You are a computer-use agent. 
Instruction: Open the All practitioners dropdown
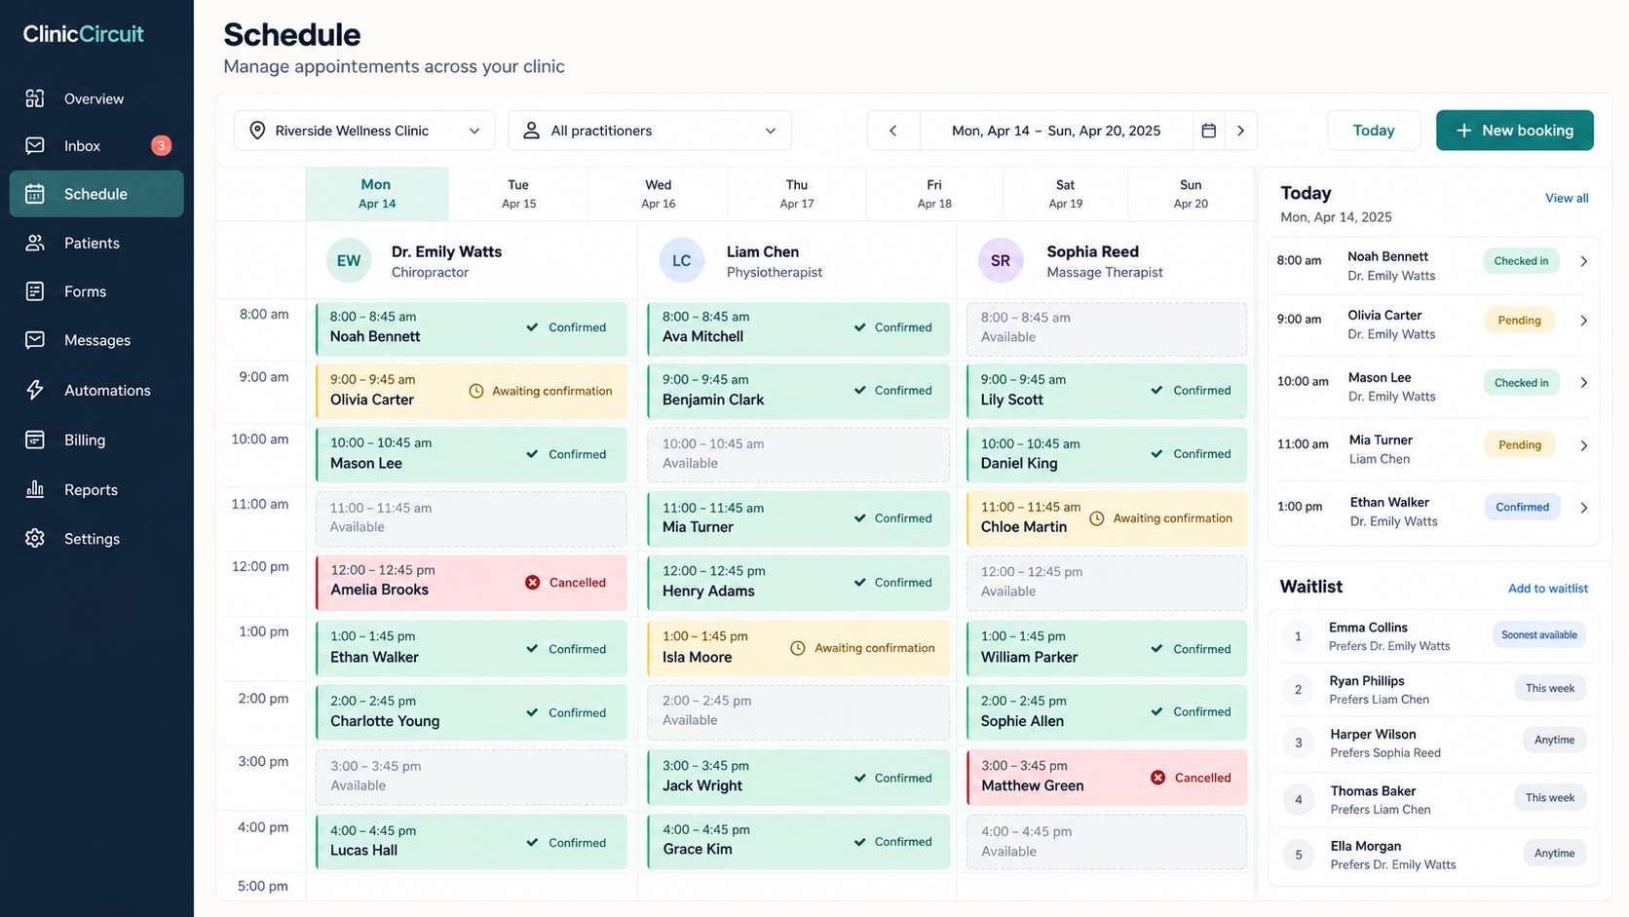[650, 131]
